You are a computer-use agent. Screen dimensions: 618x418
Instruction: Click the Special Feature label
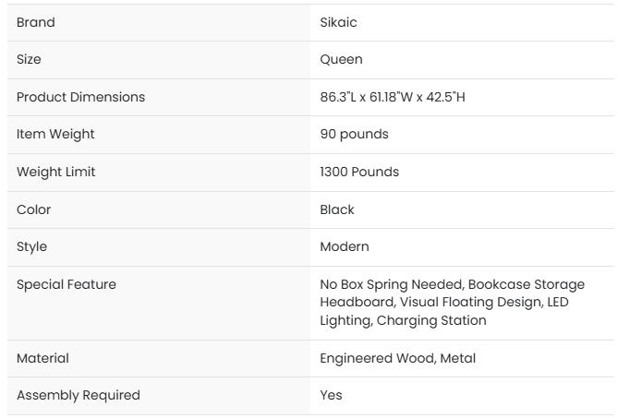[67, 284]
